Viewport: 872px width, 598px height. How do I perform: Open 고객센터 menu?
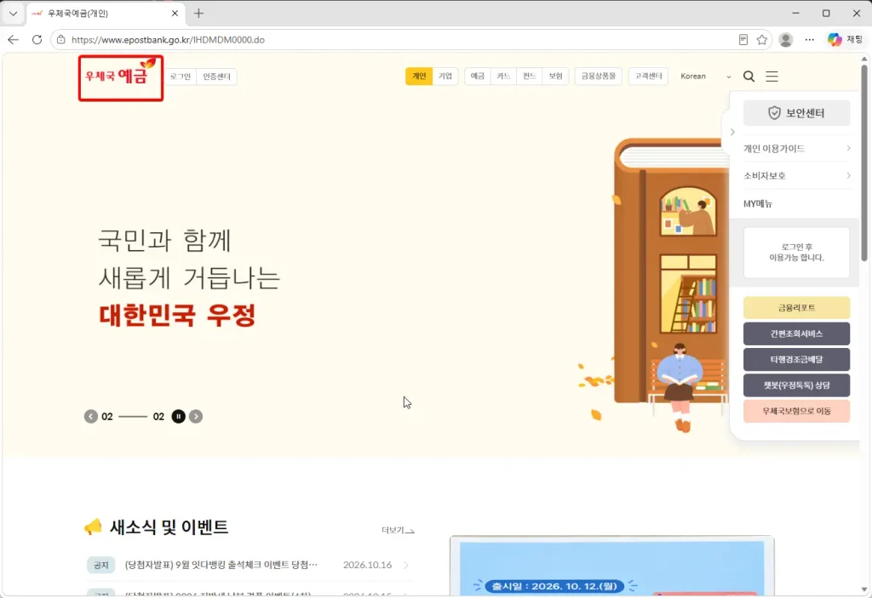tap(648, 77)
